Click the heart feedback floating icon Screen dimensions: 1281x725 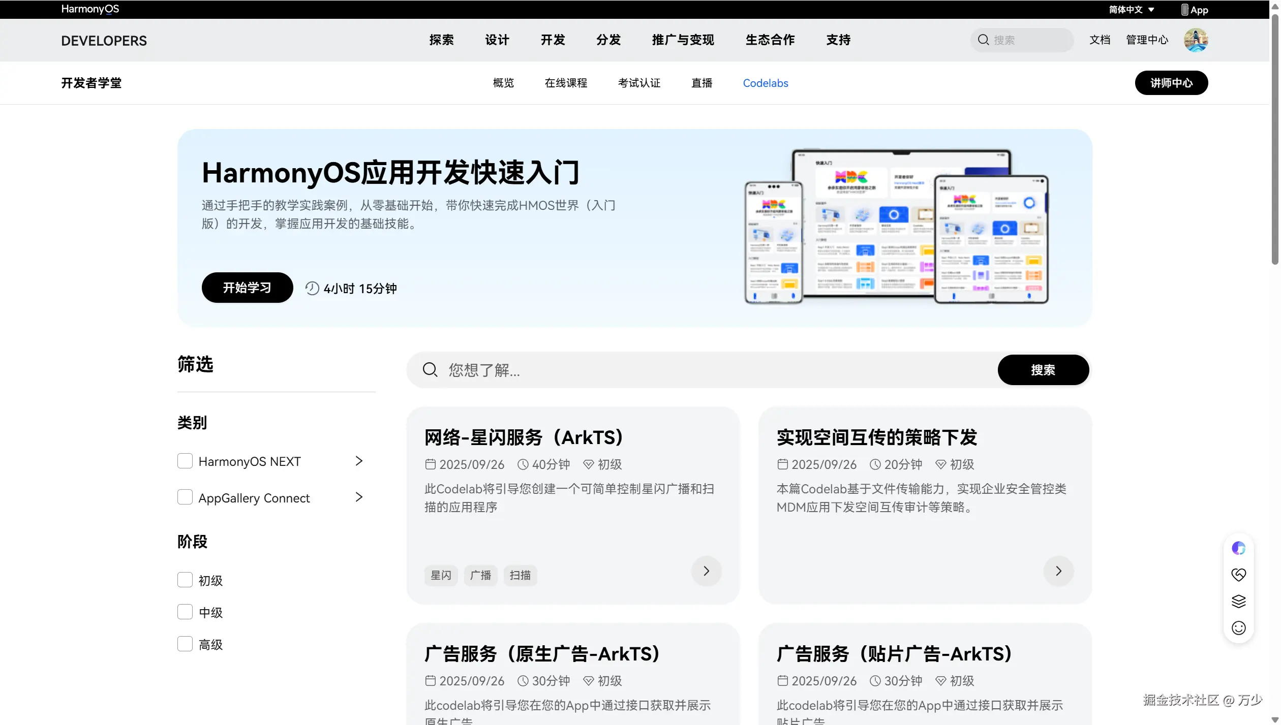[1238, 575]
